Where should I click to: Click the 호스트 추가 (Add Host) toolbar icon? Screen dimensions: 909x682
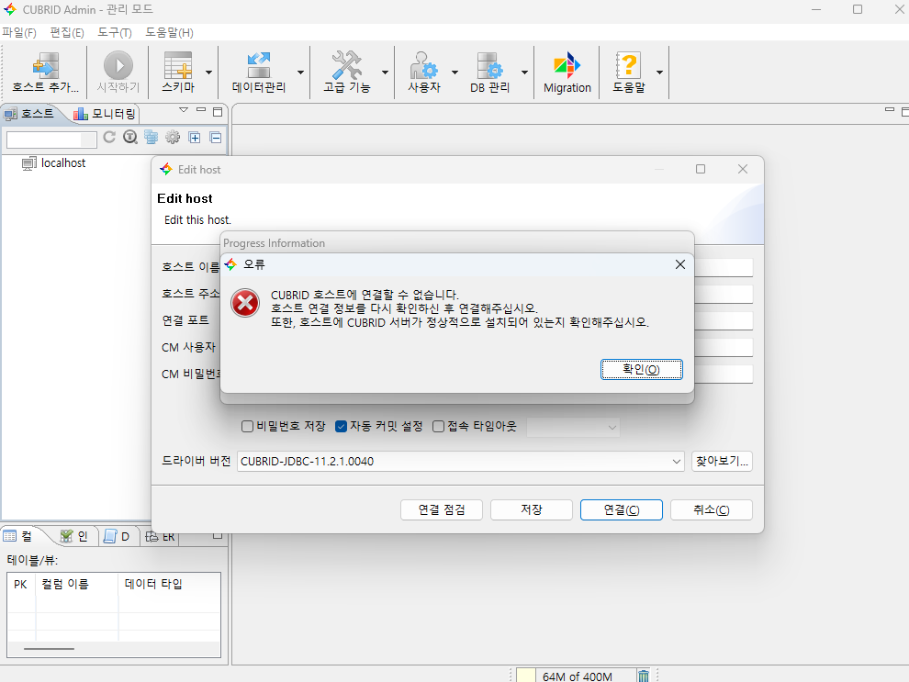pos(45,66)
